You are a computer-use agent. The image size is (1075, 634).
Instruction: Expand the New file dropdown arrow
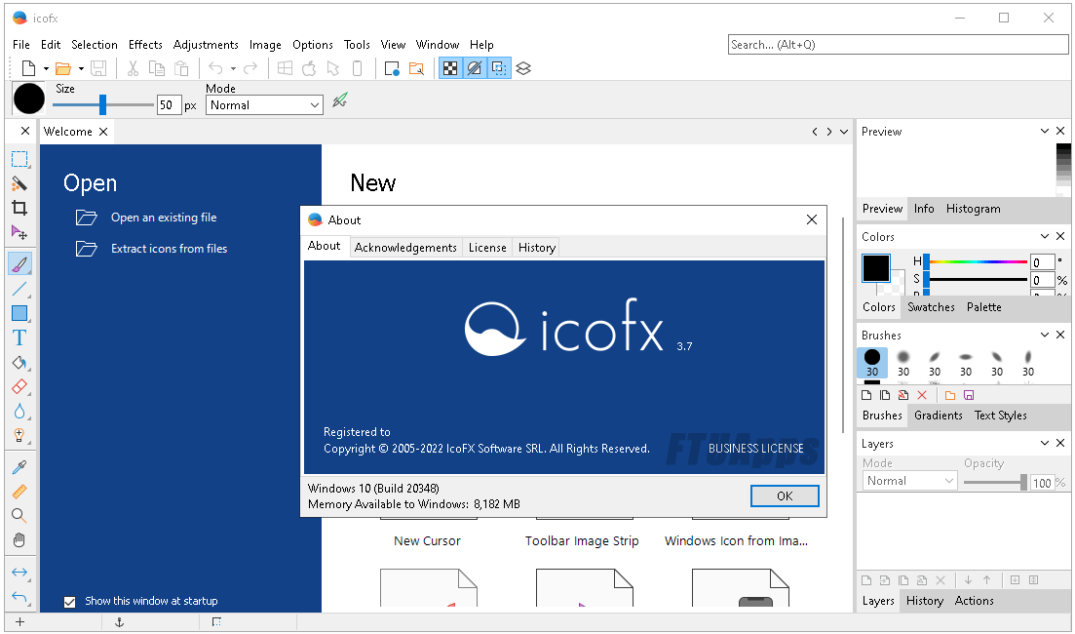(x=46, y=68)
